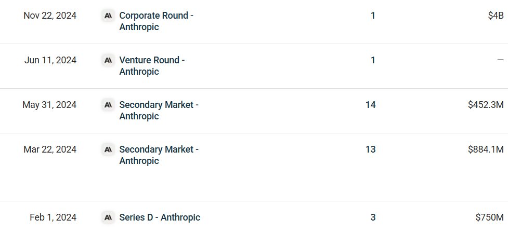Image resolution: width=508 pixels, height=233 pixels.
Task: Open Secondary Market link dated Mar 22, 2024
Action: 159,155
